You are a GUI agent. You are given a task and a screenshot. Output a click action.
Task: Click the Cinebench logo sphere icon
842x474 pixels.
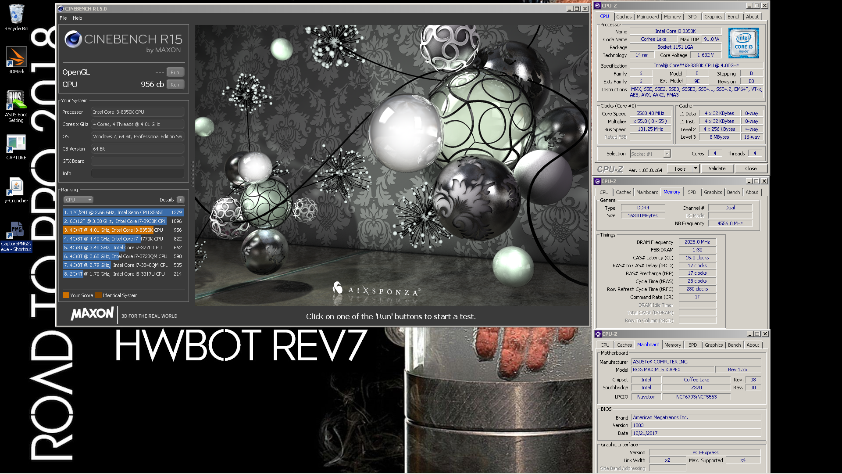(x=73, y=39)
